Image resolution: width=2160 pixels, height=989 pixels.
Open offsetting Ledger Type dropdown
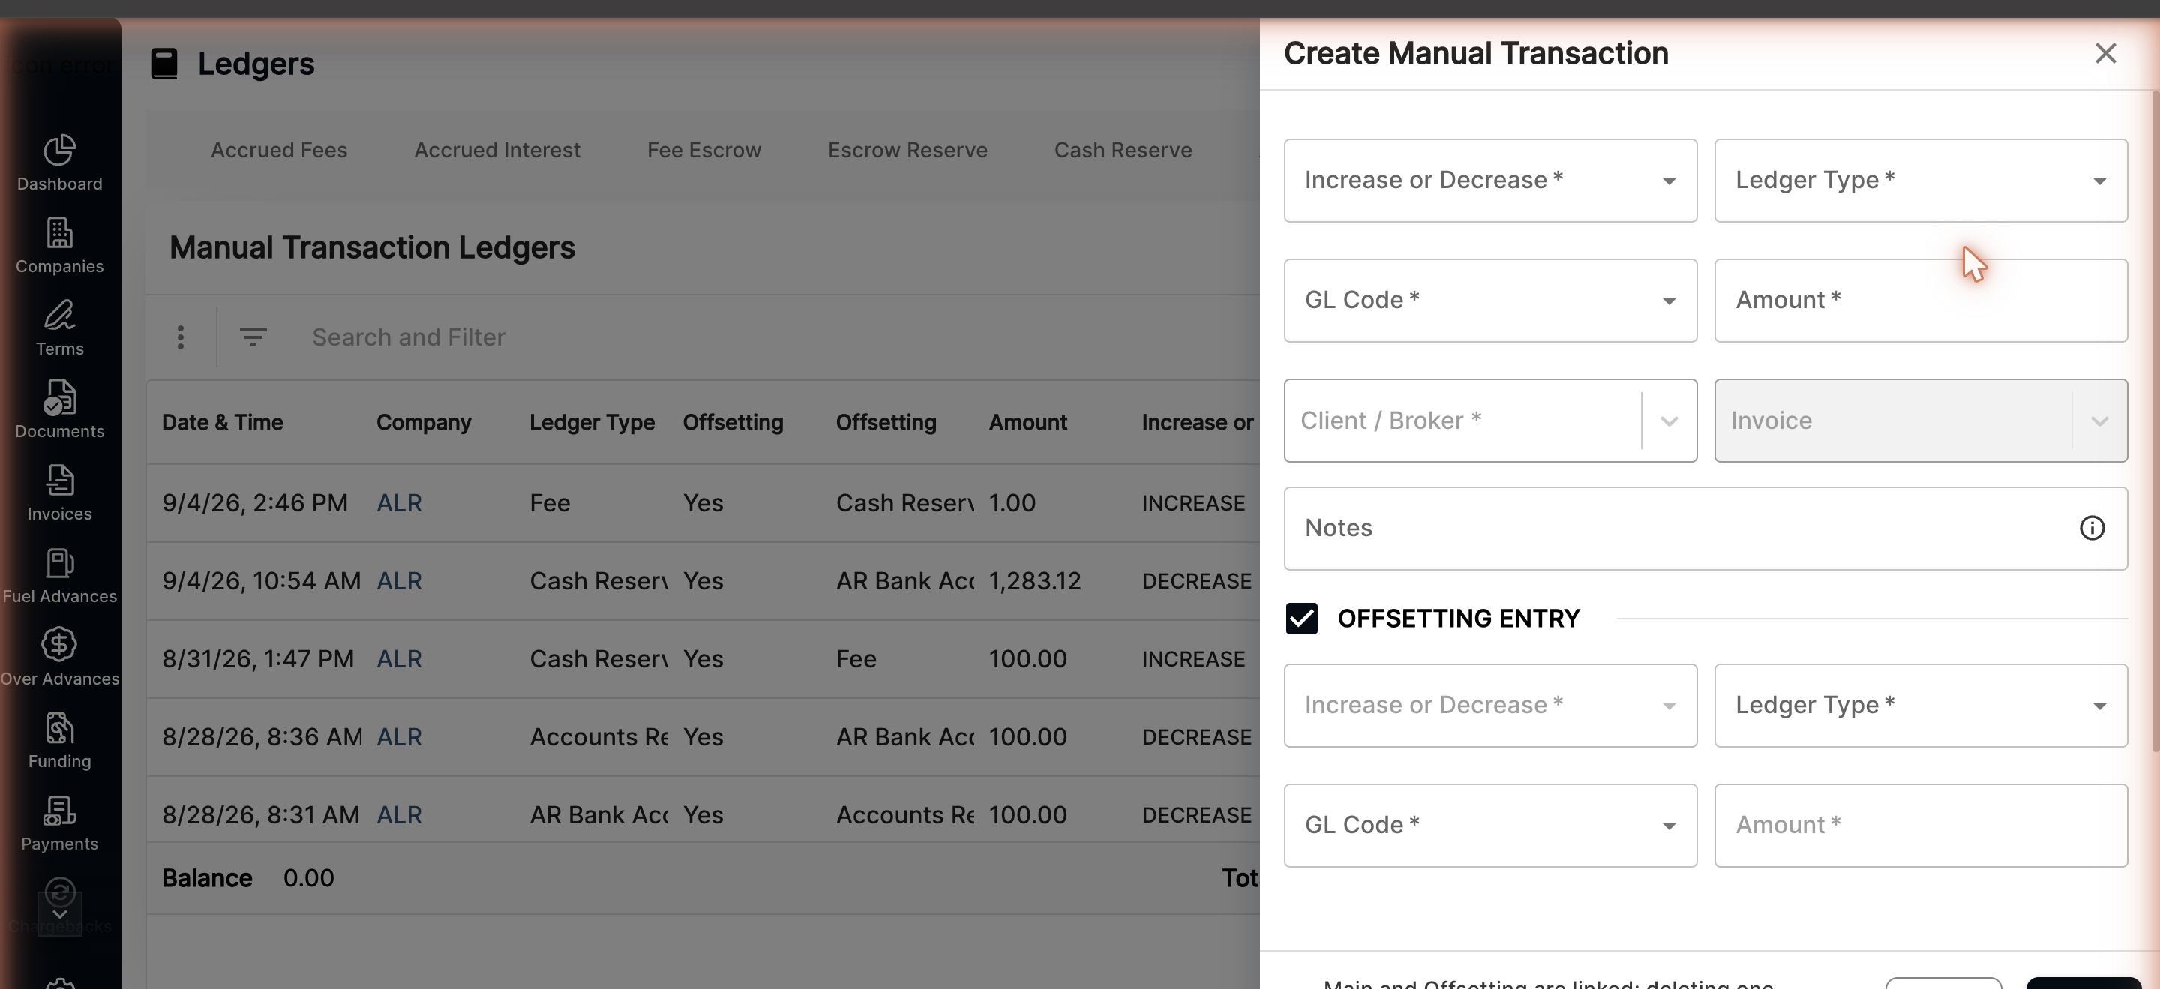click(1920, 706)
